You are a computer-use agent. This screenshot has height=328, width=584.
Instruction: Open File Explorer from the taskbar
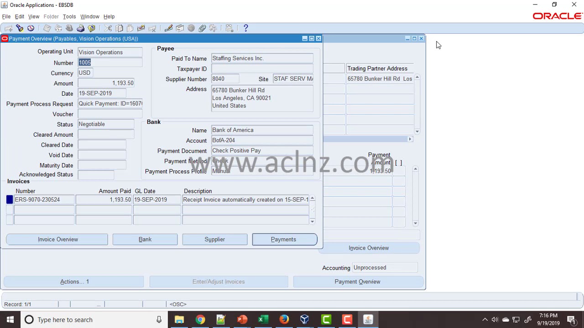(x=179, y=320)
